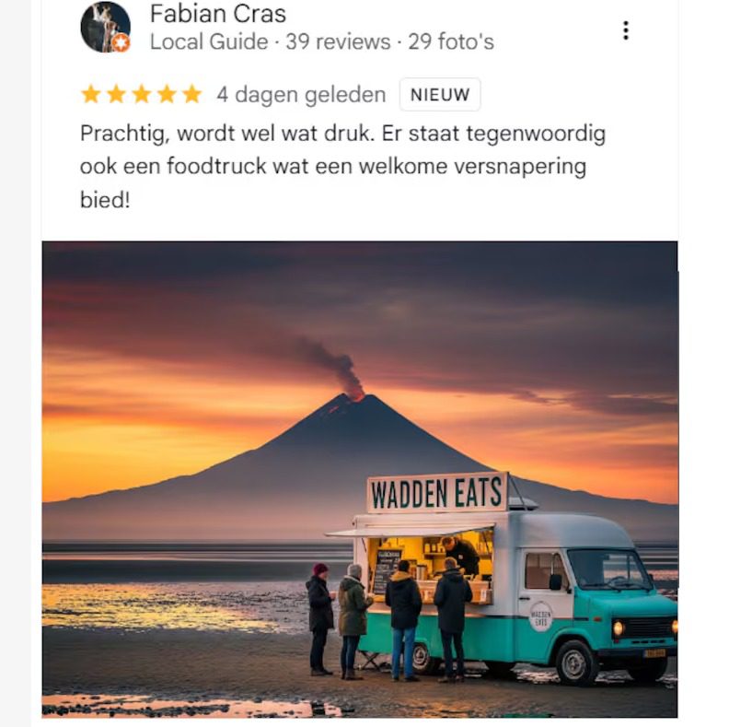Click the second yellow rating star
The image size is (729, 727).
pos(116,94)
